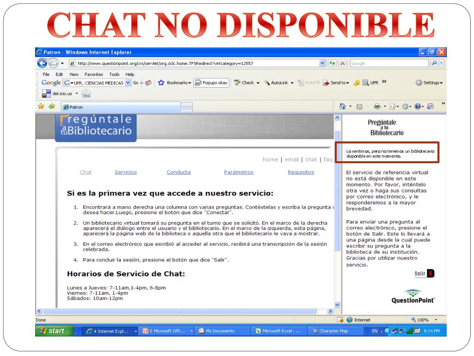Viewport: 474px width, 356px height.
Task: Click the ABC spell Check button
Action: [244, 83]
